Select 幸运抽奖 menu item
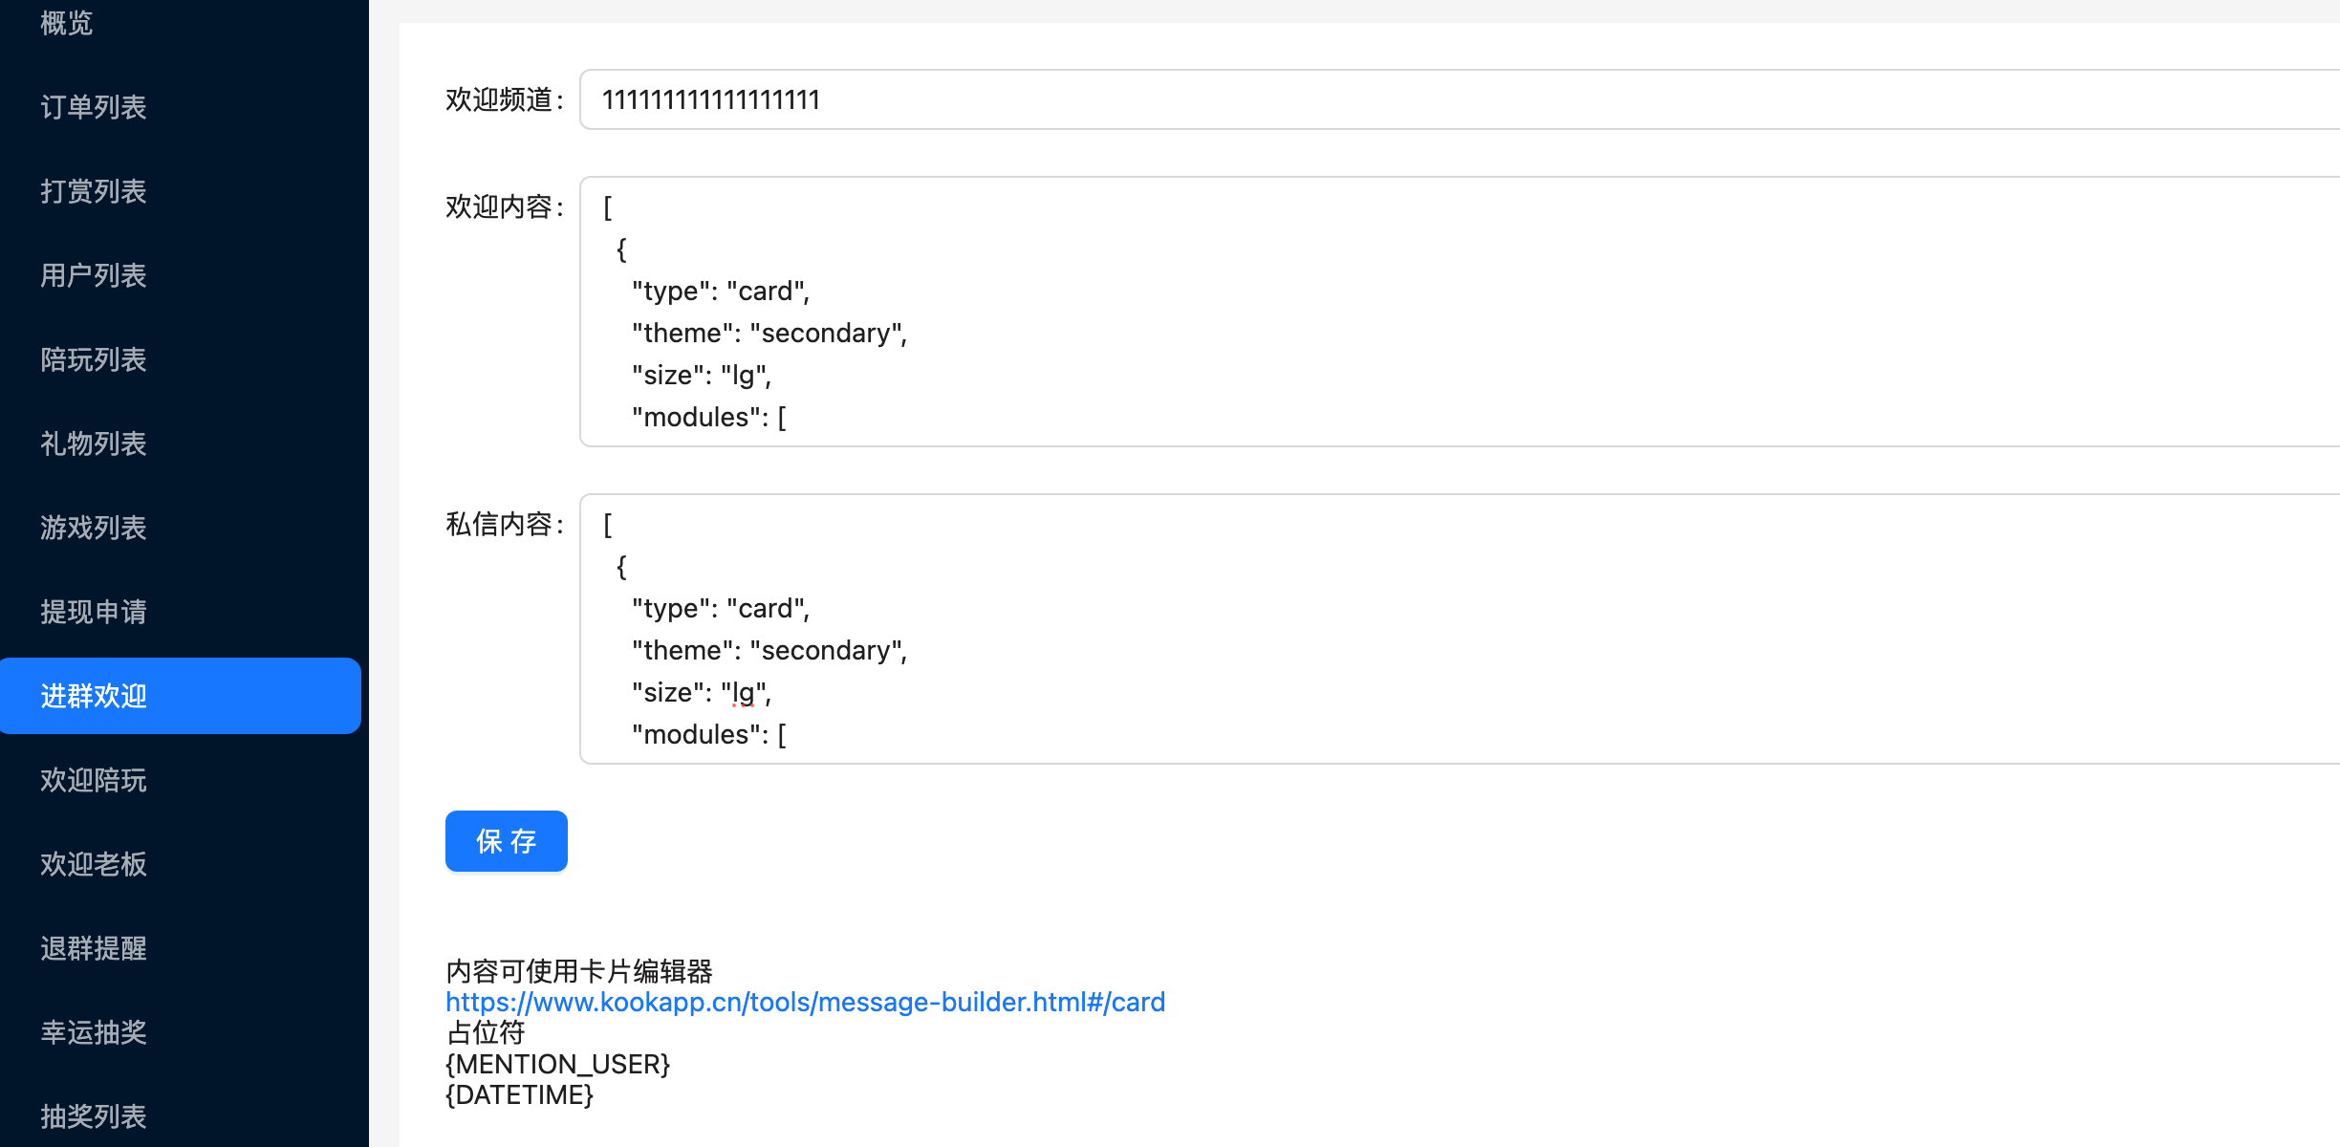 [x=94, y=1032]
